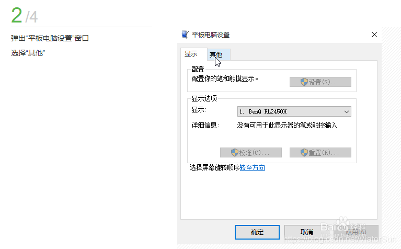The height and width of the screenshot is (249, 401).
Task: Click the 重置(R)... button
Action: click(320, 153)
